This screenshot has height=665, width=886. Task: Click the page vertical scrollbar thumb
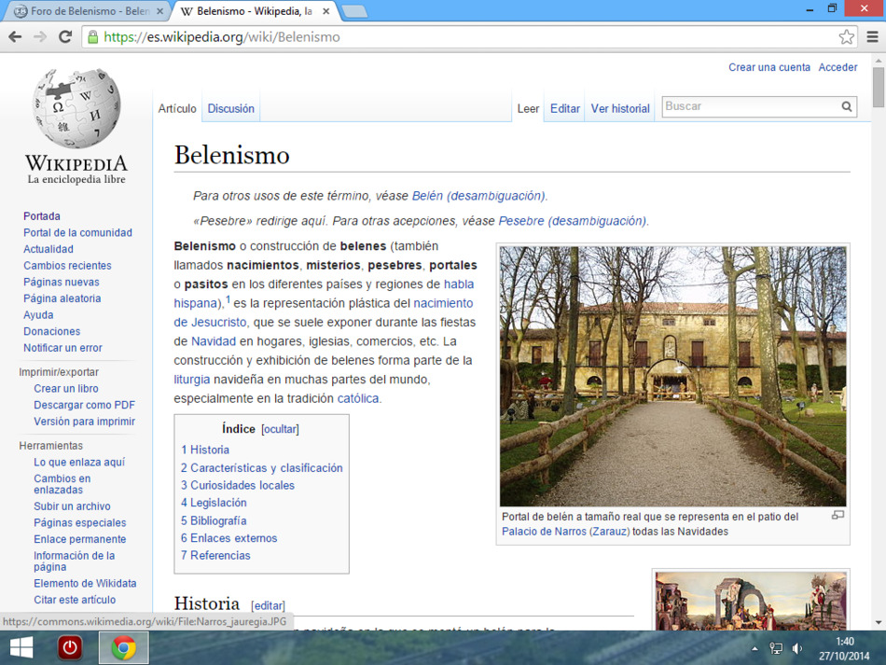pos(879,87)
